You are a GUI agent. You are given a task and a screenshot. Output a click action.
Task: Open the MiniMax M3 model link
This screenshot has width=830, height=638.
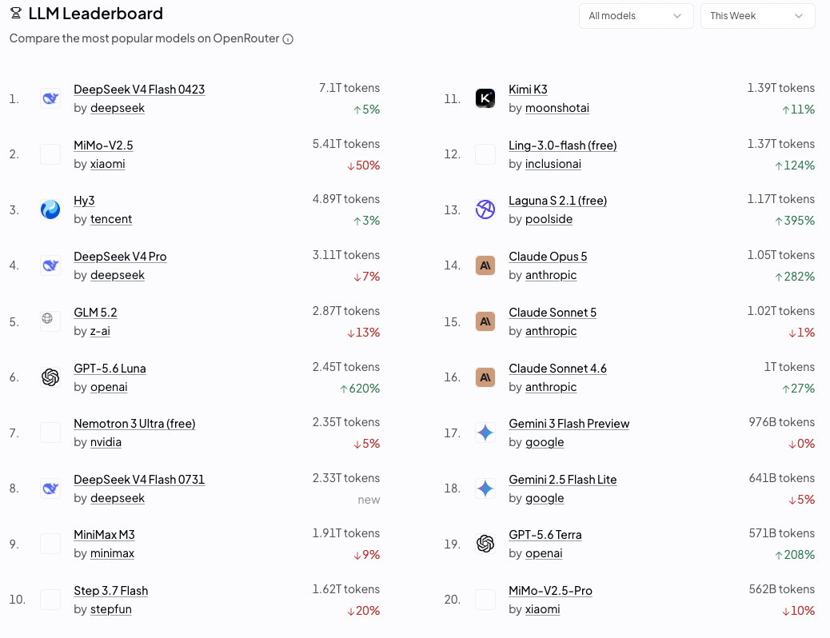104,535
